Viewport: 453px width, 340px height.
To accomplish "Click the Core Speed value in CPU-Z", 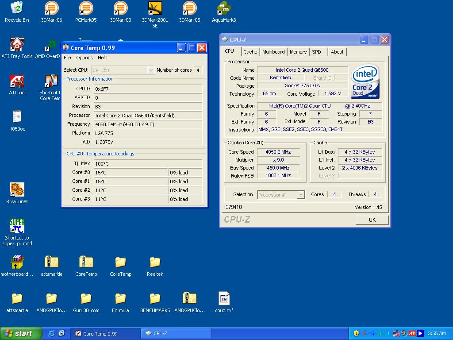I will 278,152.
